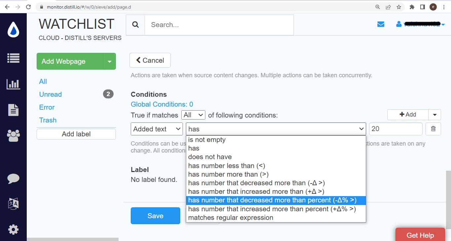Image resolution: width=451 pixels, height=241 pixels.
Task: Delete condition with the trash can icon
Action: click(433, 129)
